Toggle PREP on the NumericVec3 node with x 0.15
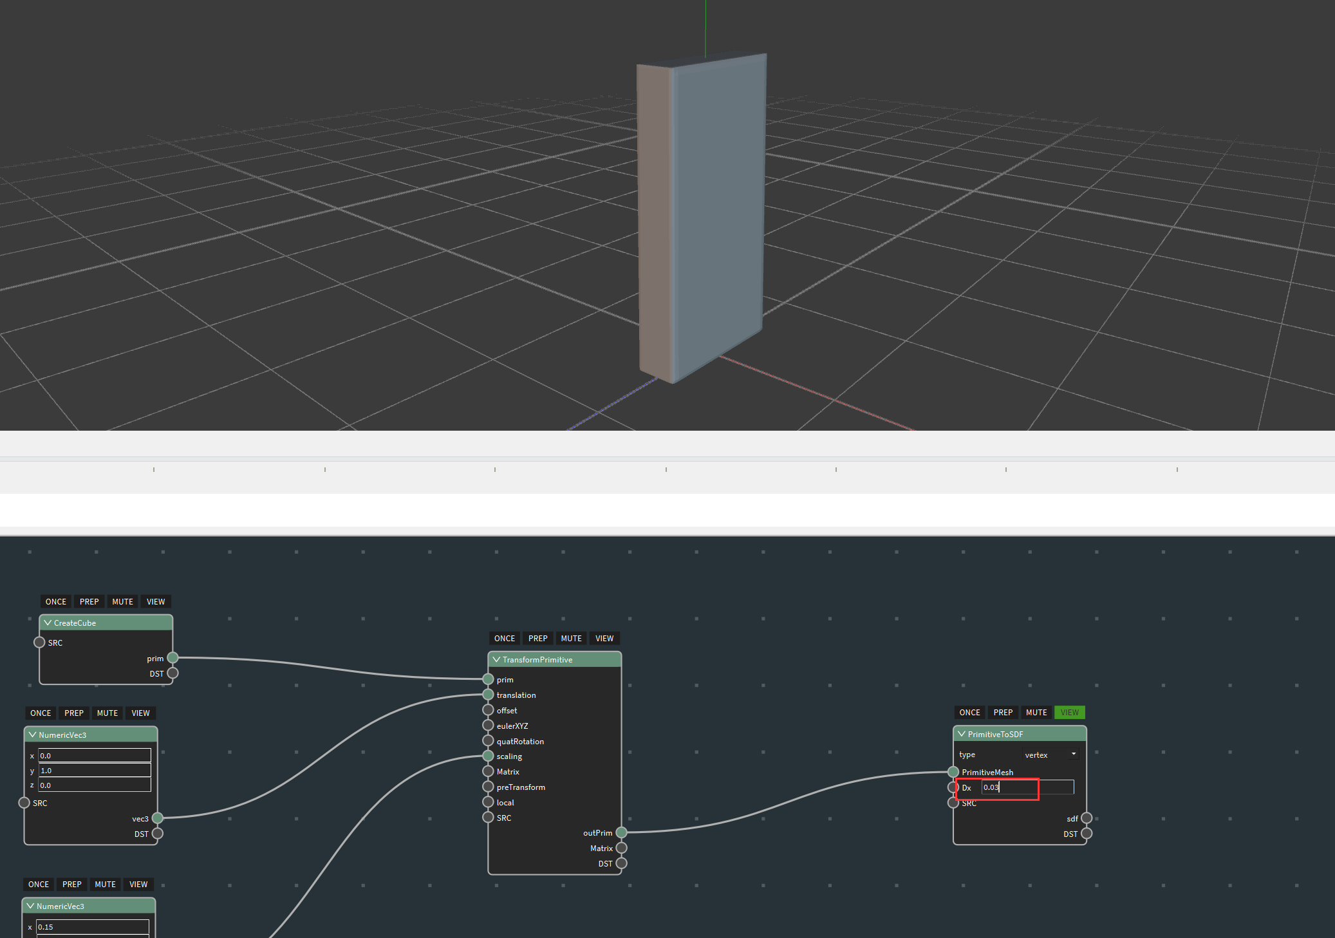The width and height of the screenshot is (1335, 938). [x=72, y=884]
